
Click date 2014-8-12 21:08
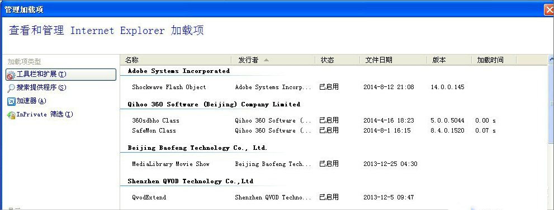[x=389, y=87]
